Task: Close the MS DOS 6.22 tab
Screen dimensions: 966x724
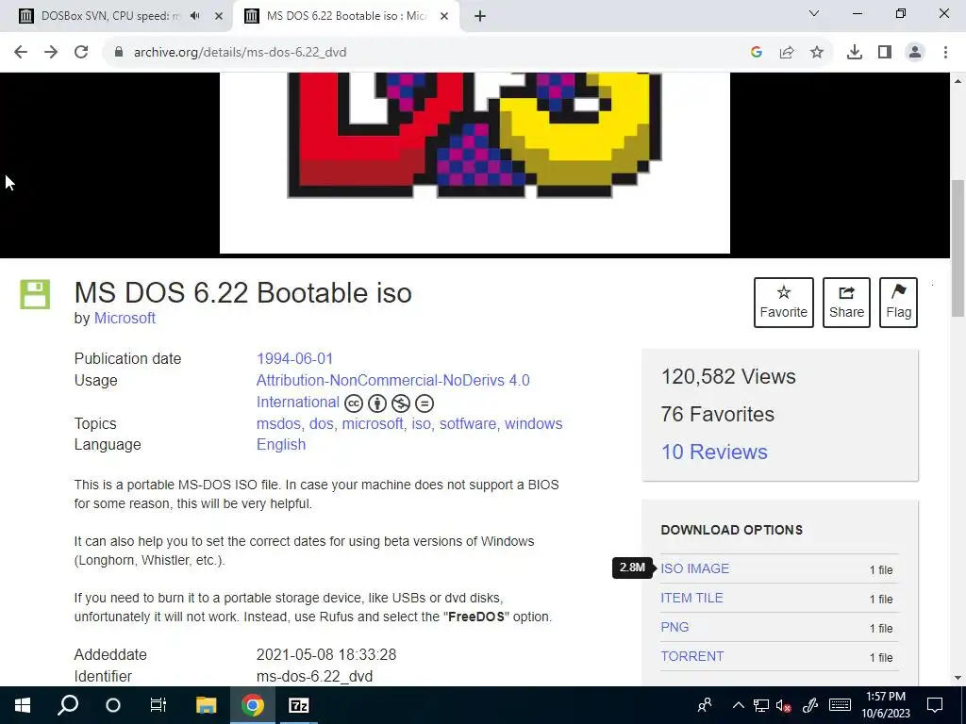Action: [444, 17]
